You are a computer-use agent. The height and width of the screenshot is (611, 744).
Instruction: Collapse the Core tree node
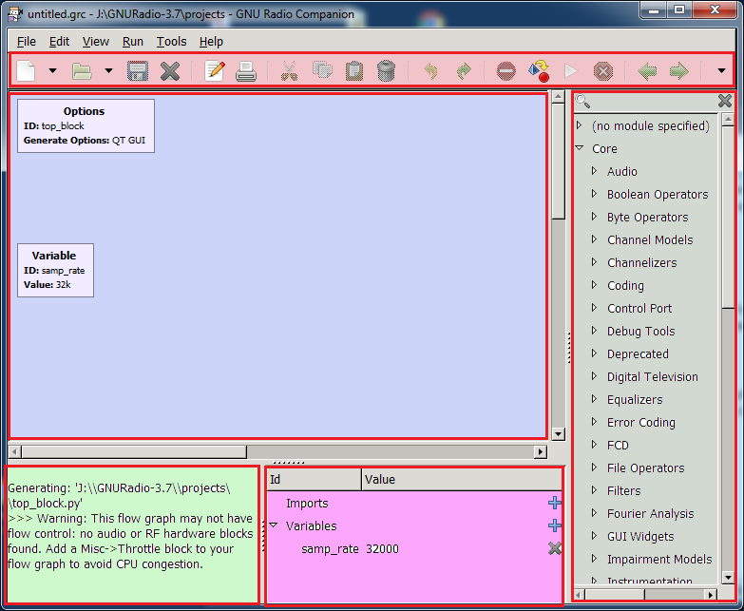pos(580,148)
